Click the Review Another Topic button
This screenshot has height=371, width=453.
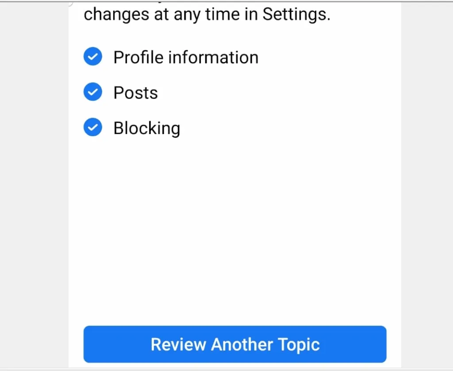pos(235,344)
